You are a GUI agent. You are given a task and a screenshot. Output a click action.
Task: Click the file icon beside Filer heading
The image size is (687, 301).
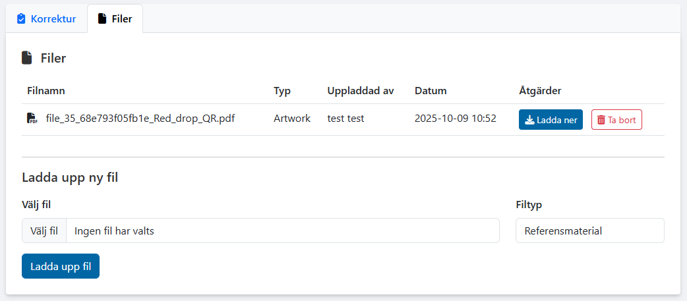[27, 58]
